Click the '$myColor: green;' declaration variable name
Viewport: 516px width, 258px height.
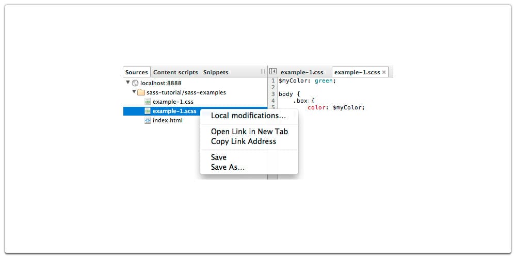coord(293,80)
